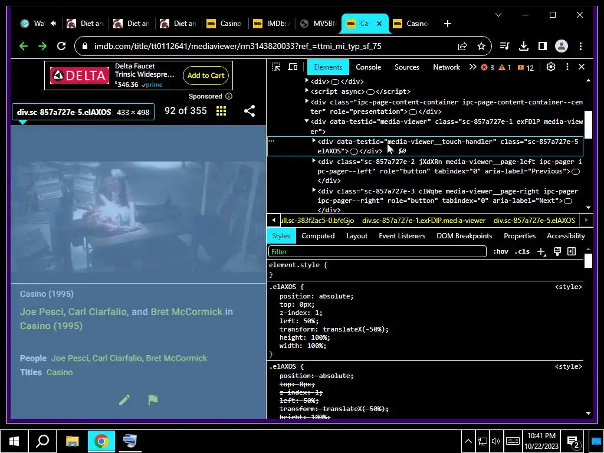The width and height of the screenshot is (604, 453).
Task: Open new browser tab
Action: (447, 24)
